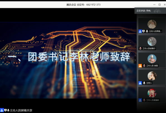This screenshot has height=113, width=166.
Task: Click the screen-share icon in the top participant tile
Action: (143, 31)
